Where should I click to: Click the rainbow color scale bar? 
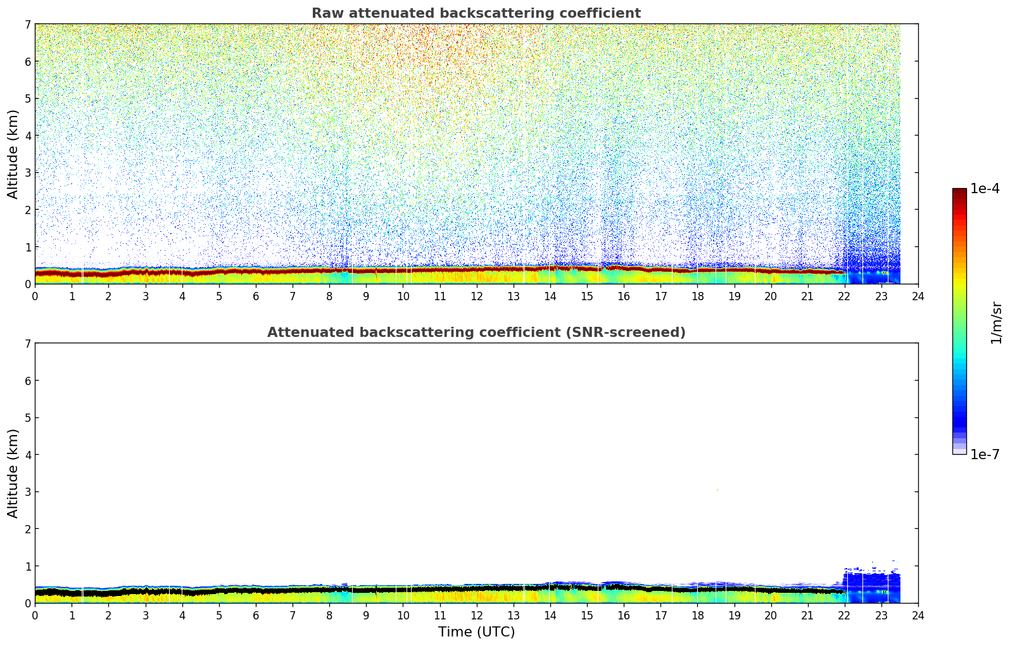(x=959, y=321)
